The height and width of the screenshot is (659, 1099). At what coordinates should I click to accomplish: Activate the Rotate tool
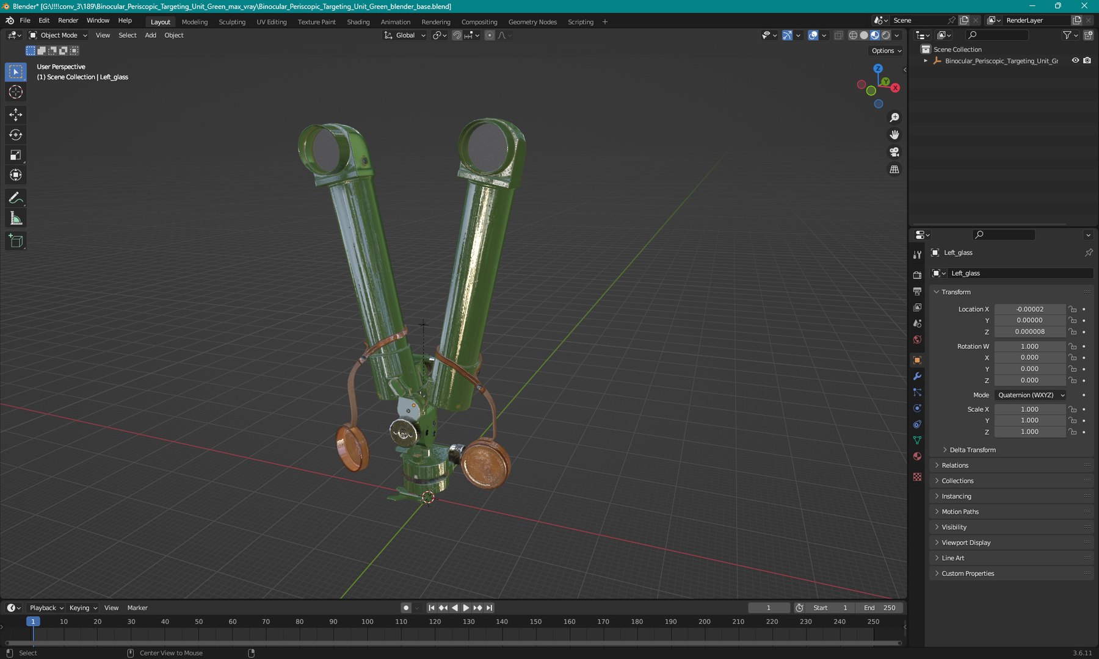pos(16,135)
